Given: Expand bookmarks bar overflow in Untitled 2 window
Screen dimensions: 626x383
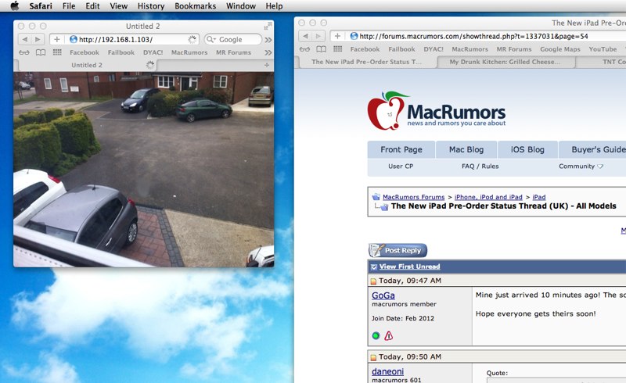Looking at the screenshot, I should coord(268,52).
